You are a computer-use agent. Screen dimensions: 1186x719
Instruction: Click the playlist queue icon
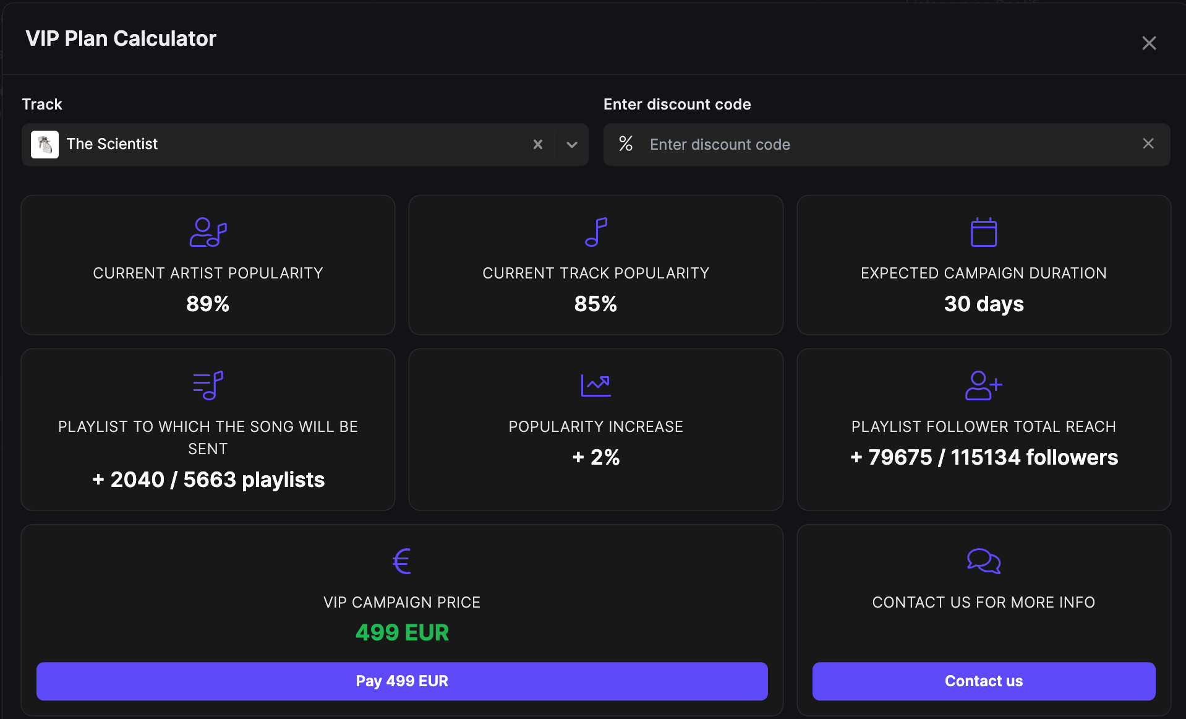click(x=208, y=385)
